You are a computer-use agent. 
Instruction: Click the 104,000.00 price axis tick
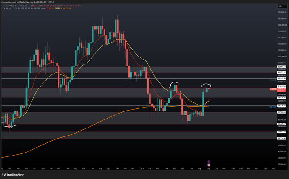(x=282, y=50)
